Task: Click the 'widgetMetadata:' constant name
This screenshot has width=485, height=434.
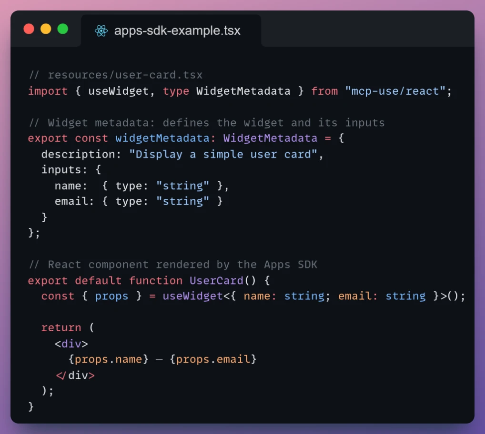Action: tap(165, 138)
